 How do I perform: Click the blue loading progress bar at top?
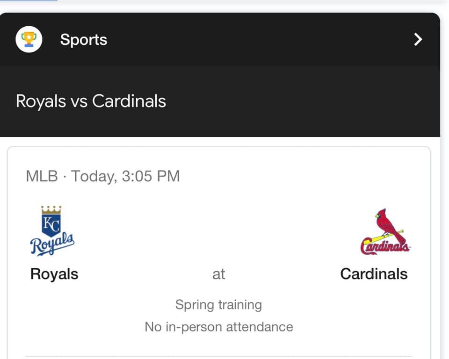29,0
